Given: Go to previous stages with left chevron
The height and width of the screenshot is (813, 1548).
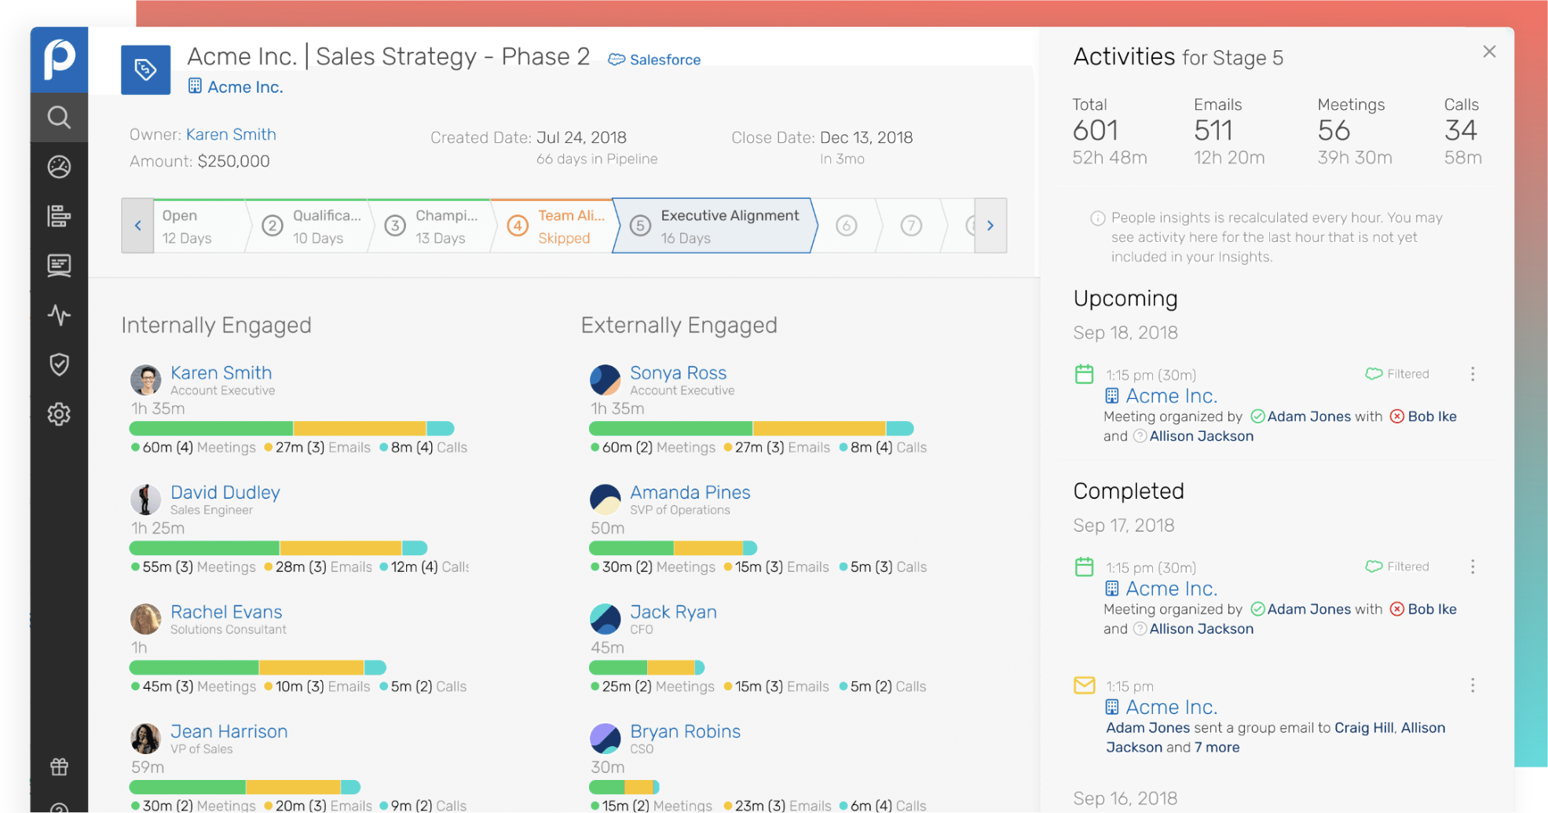Looking at the screenshot, I should pos(137,225).
